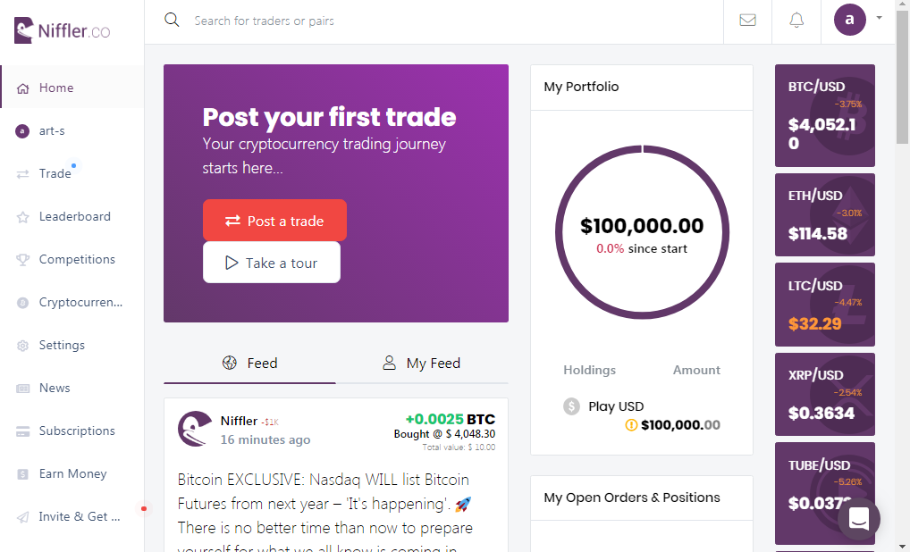This screenshot has width=910, height=552.
Task: Click the Post a trade button
Action: (x=274, y=221)
